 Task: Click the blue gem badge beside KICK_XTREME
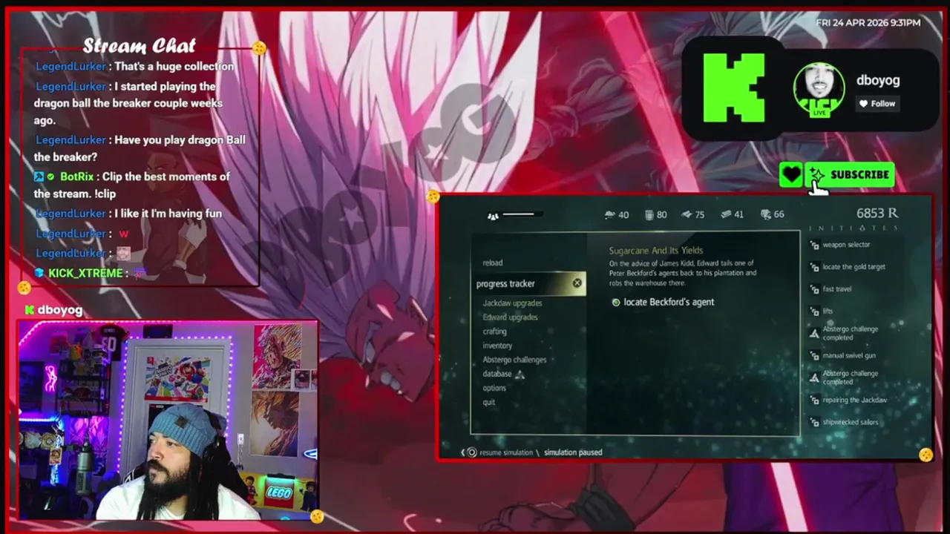coord(39,273)
